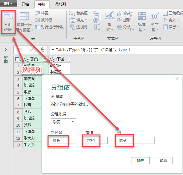Select the Basic (基本) radio button
The height and width of the screenshot is (175, 183).
53,97
